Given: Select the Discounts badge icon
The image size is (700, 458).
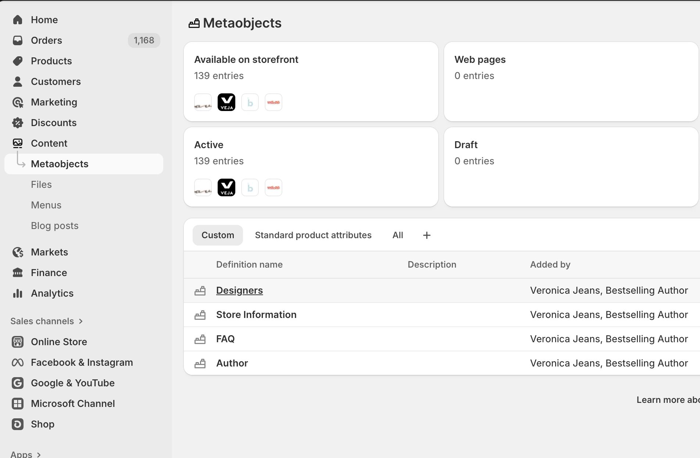Looking at the screenshot, I should point(18,123).
